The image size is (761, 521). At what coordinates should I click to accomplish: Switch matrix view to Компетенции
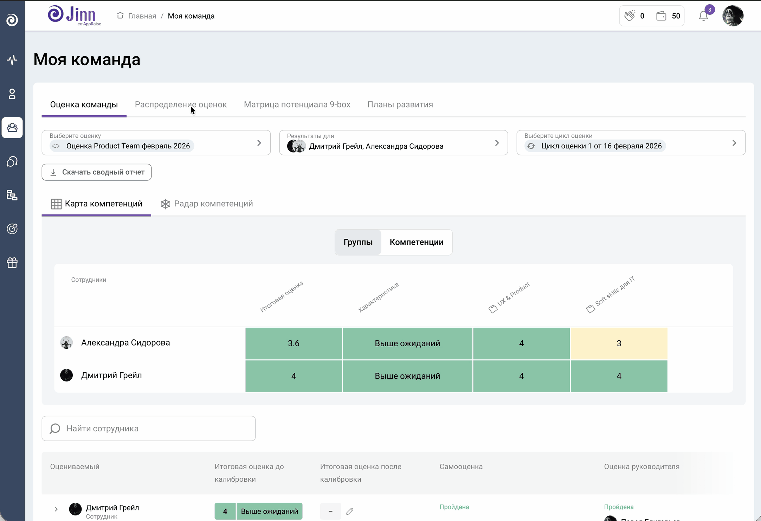pos(416,242)
